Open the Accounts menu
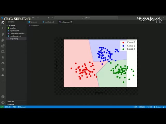Screen dimensions: 166x124 [x=3, y=97]
